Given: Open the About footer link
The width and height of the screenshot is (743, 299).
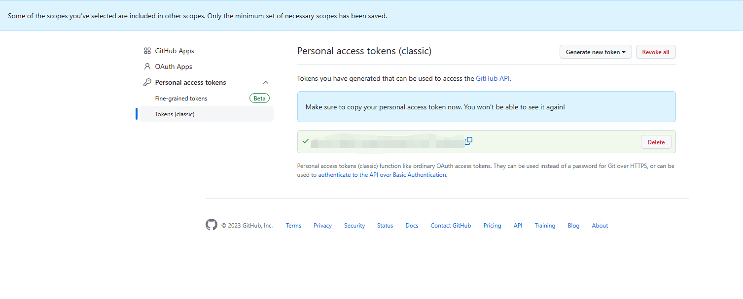Looking at the screenshot, I should pos(600,226).
